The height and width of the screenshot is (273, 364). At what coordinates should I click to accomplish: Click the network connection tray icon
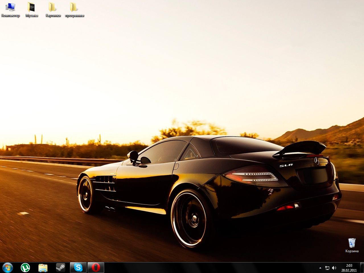coord(327,268)
